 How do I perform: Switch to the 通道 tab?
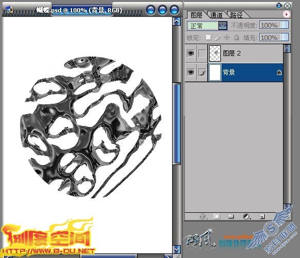pyautogui.click(x=216, y=15)
